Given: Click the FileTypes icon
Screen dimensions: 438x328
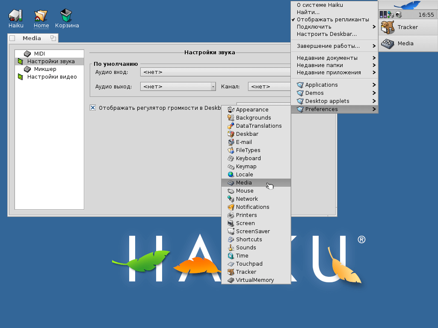Looking at the screenshot, I should pos(231,150).
